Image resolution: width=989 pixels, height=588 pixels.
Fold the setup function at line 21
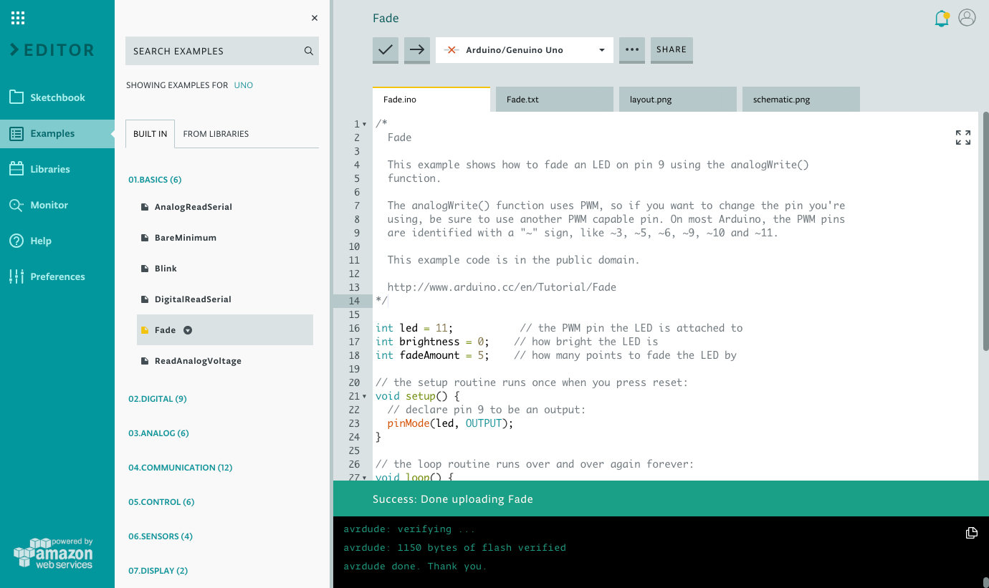(364, 397)
